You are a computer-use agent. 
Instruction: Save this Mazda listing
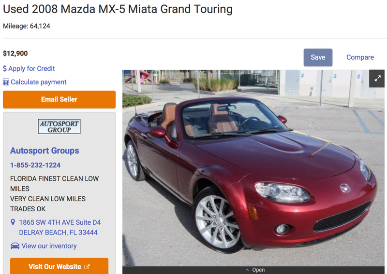coord(318,57)
